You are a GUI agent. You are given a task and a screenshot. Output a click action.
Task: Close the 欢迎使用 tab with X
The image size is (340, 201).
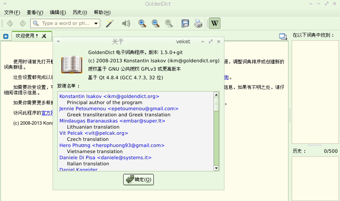pos(44,36)
